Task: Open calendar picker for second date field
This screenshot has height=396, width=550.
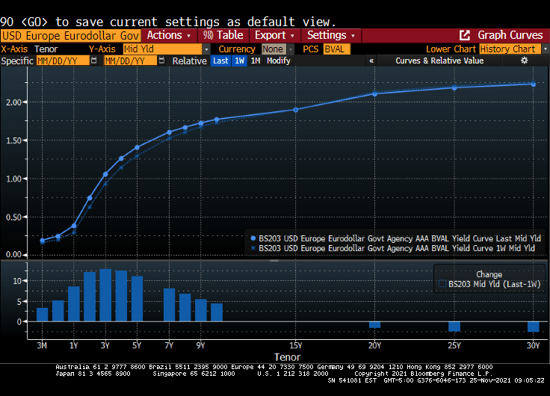Action: click(x=162, y=61)
